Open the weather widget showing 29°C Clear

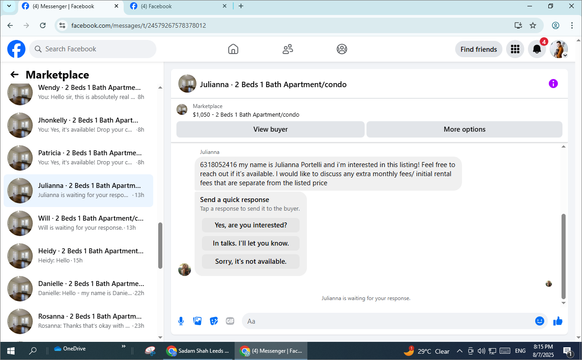(x=426, y=351)
